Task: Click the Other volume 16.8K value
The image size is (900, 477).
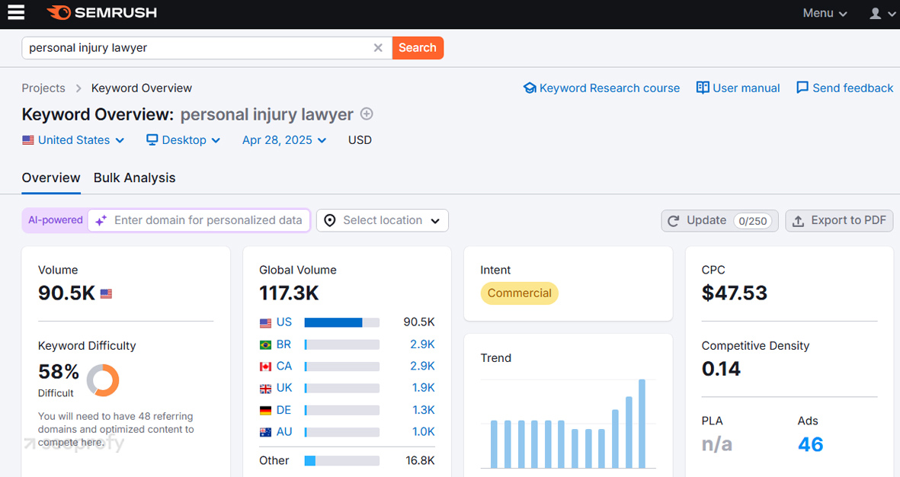Action: click(420, 460)
